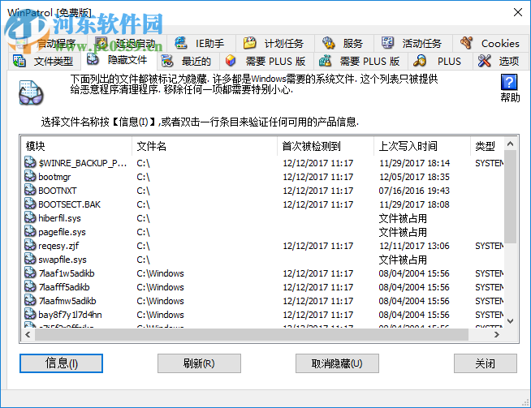Sort by 首次被检测到 column header
This screenshot has width=531, height=408.
coord(326,146)
